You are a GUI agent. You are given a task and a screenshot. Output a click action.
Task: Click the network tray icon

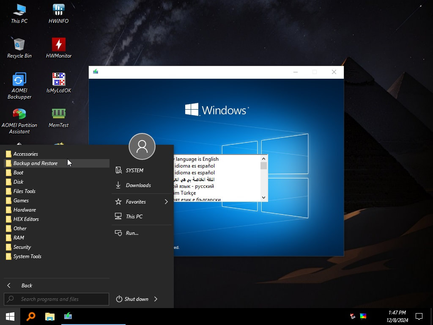coord(353,316)
